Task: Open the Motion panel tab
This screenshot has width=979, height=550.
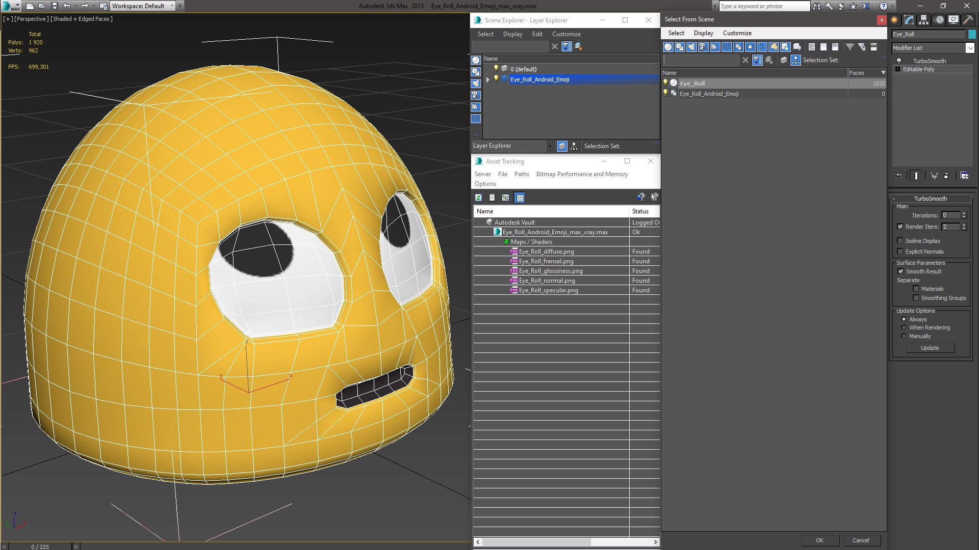Action: (939, 20)
